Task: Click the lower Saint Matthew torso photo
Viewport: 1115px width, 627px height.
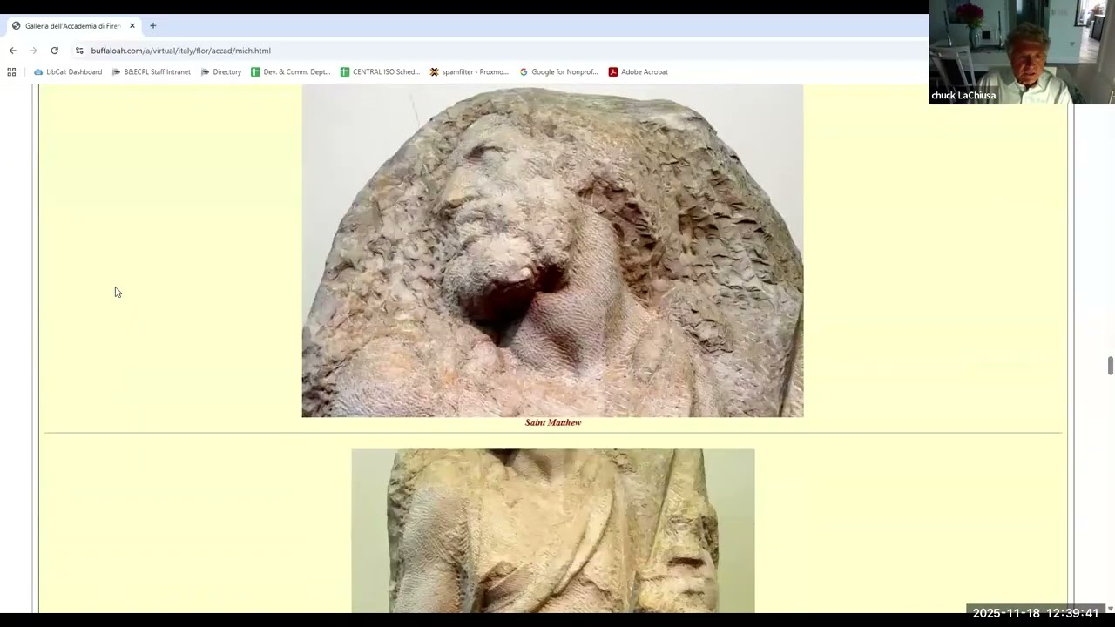Action: pos(553,531)
